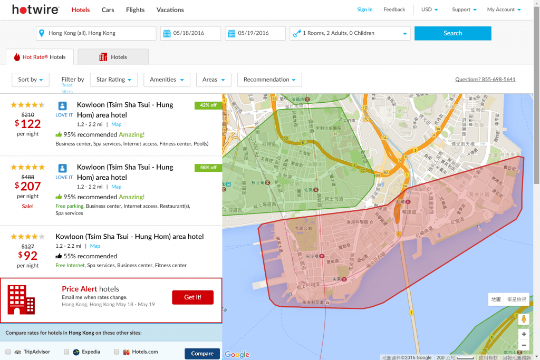
Task: Click the 42% off discount badge
Action: point(208,105)
